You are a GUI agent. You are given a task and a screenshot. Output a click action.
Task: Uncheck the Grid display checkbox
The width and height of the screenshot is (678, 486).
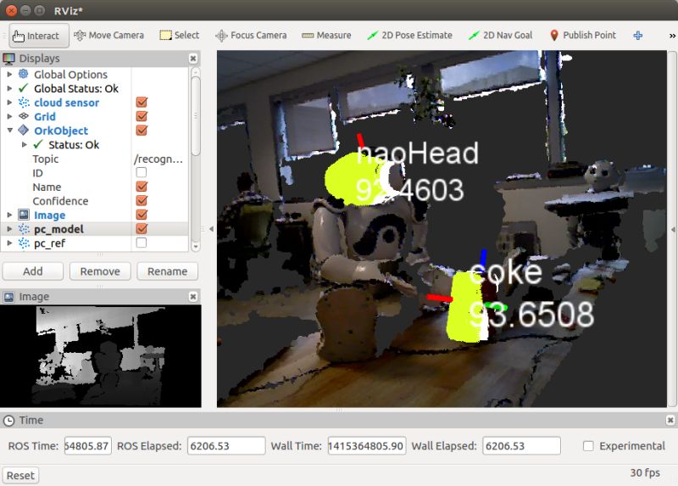(x=142, y=116)
